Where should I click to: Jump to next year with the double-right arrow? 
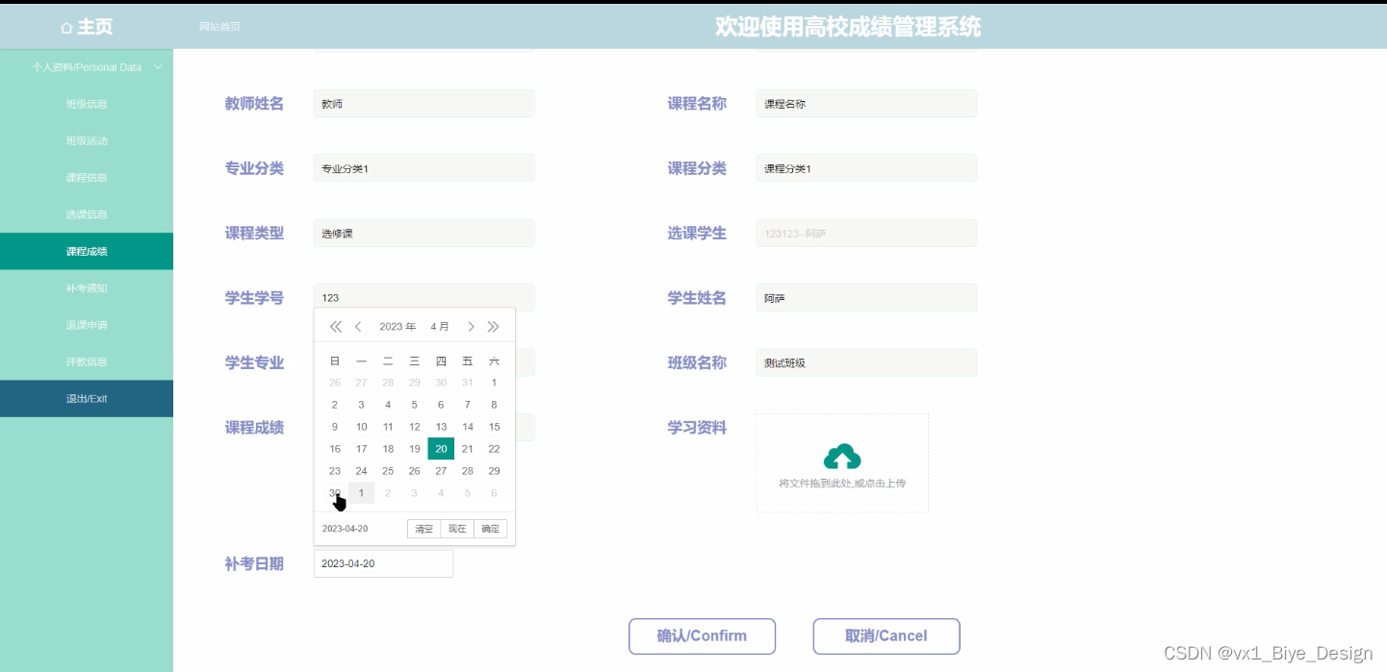click(494, 326)
